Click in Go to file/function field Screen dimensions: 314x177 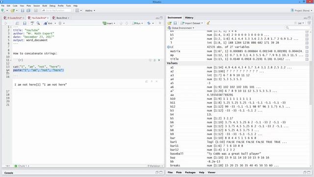[56, 10]
